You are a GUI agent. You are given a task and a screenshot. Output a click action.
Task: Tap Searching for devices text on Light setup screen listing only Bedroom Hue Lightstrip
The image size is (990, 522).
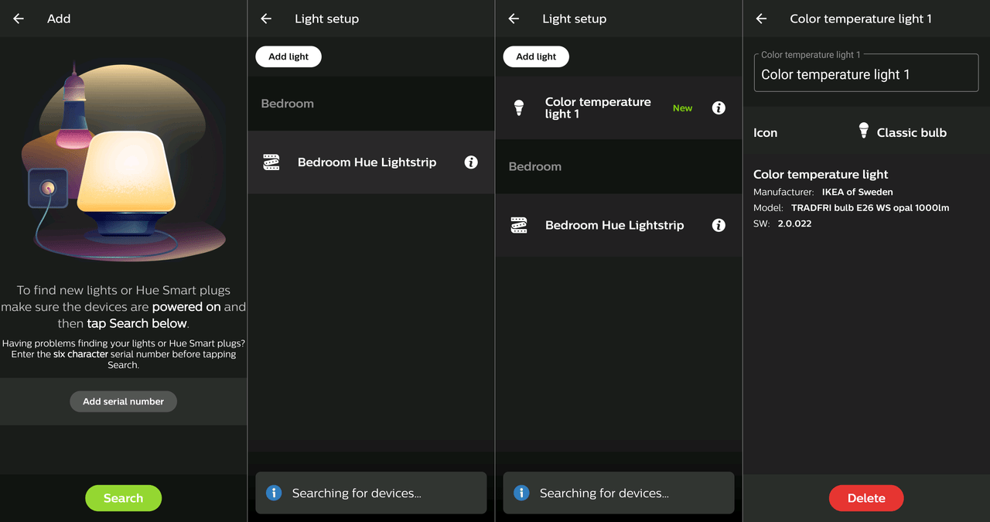coord(357,493)
